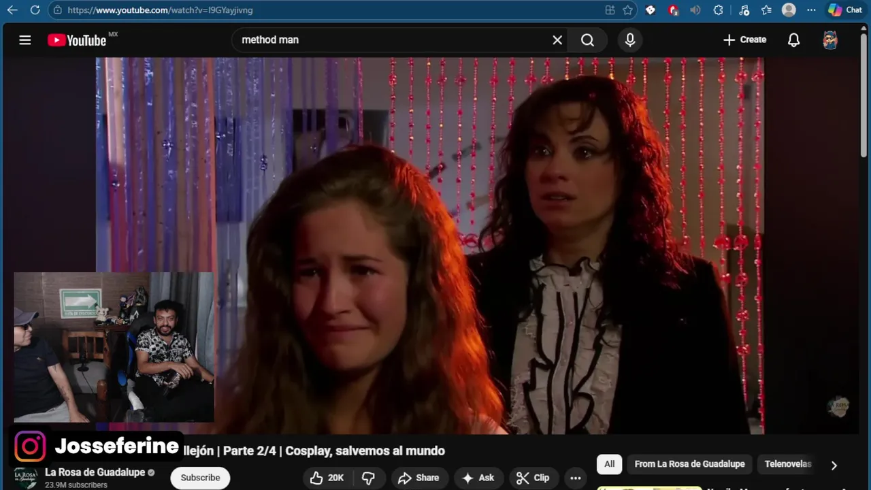Viewport: 871px width, 490px height.
Task: Open La Rosa de Guadalupe channel name
Action: [95, 472]
